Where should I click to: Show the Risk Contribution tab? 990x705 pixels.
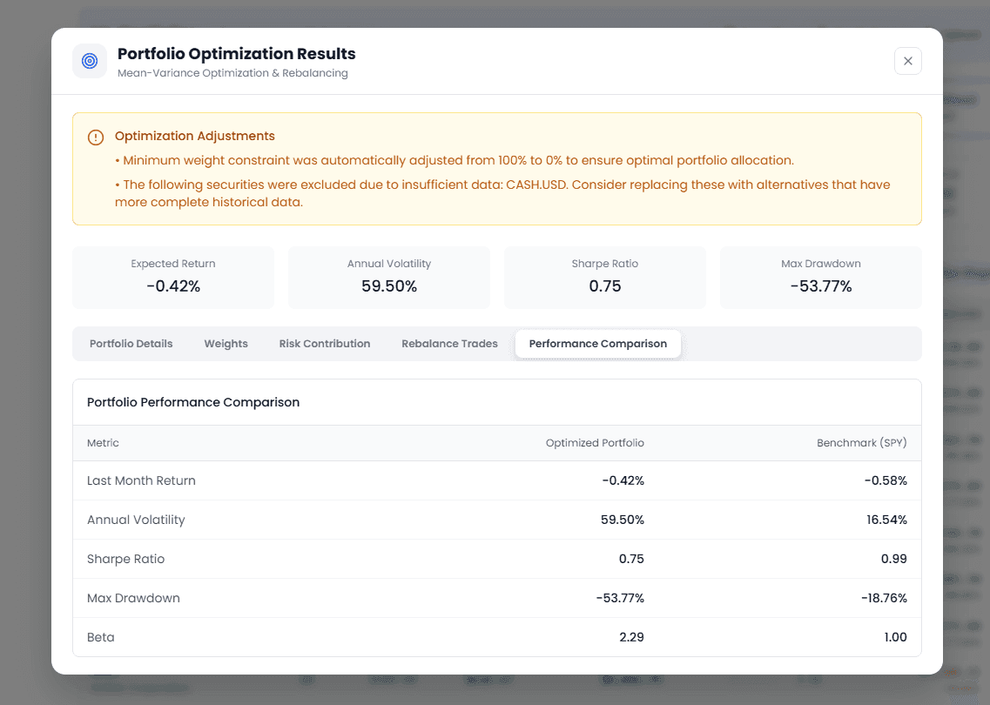coord(325,344)
